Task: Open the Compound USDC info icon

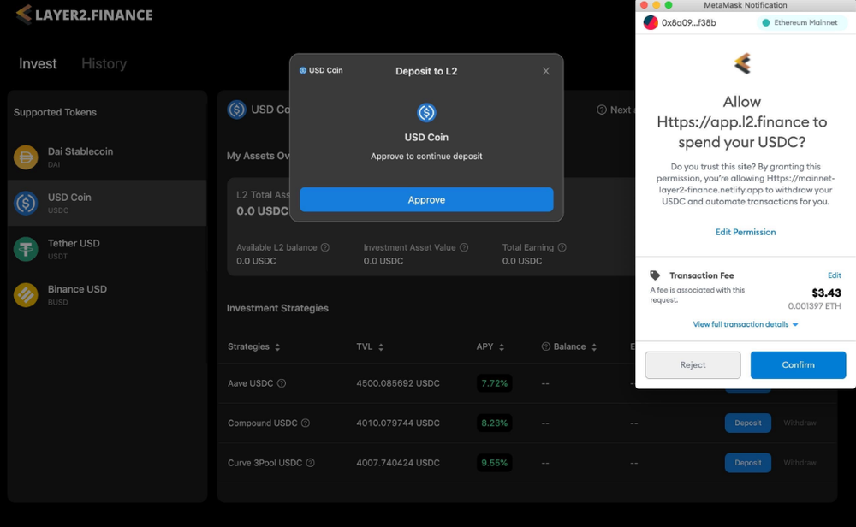Action: 306,423
